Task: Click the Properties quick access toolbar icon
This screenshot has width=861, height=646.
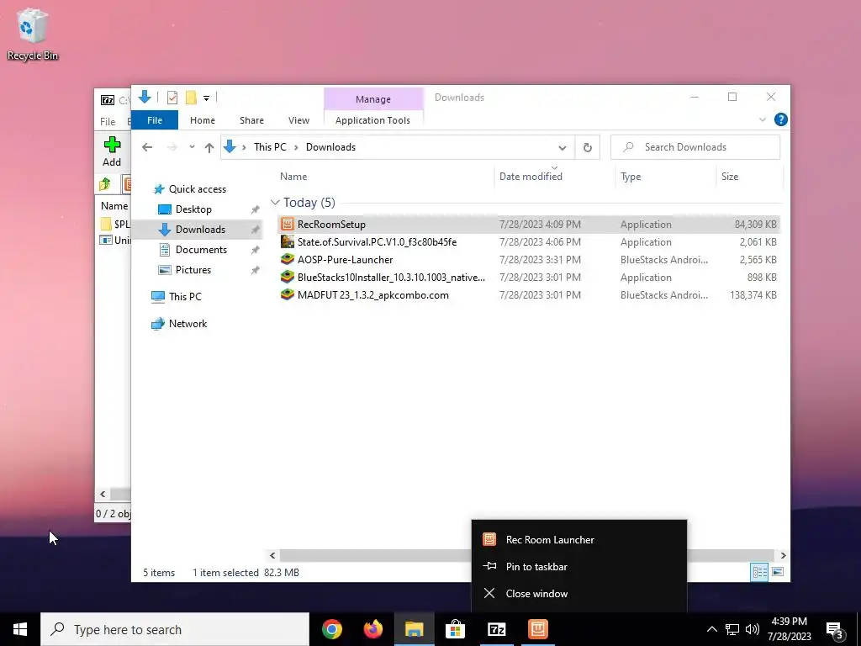Action: pyautogui.click(x=172, y=98)
